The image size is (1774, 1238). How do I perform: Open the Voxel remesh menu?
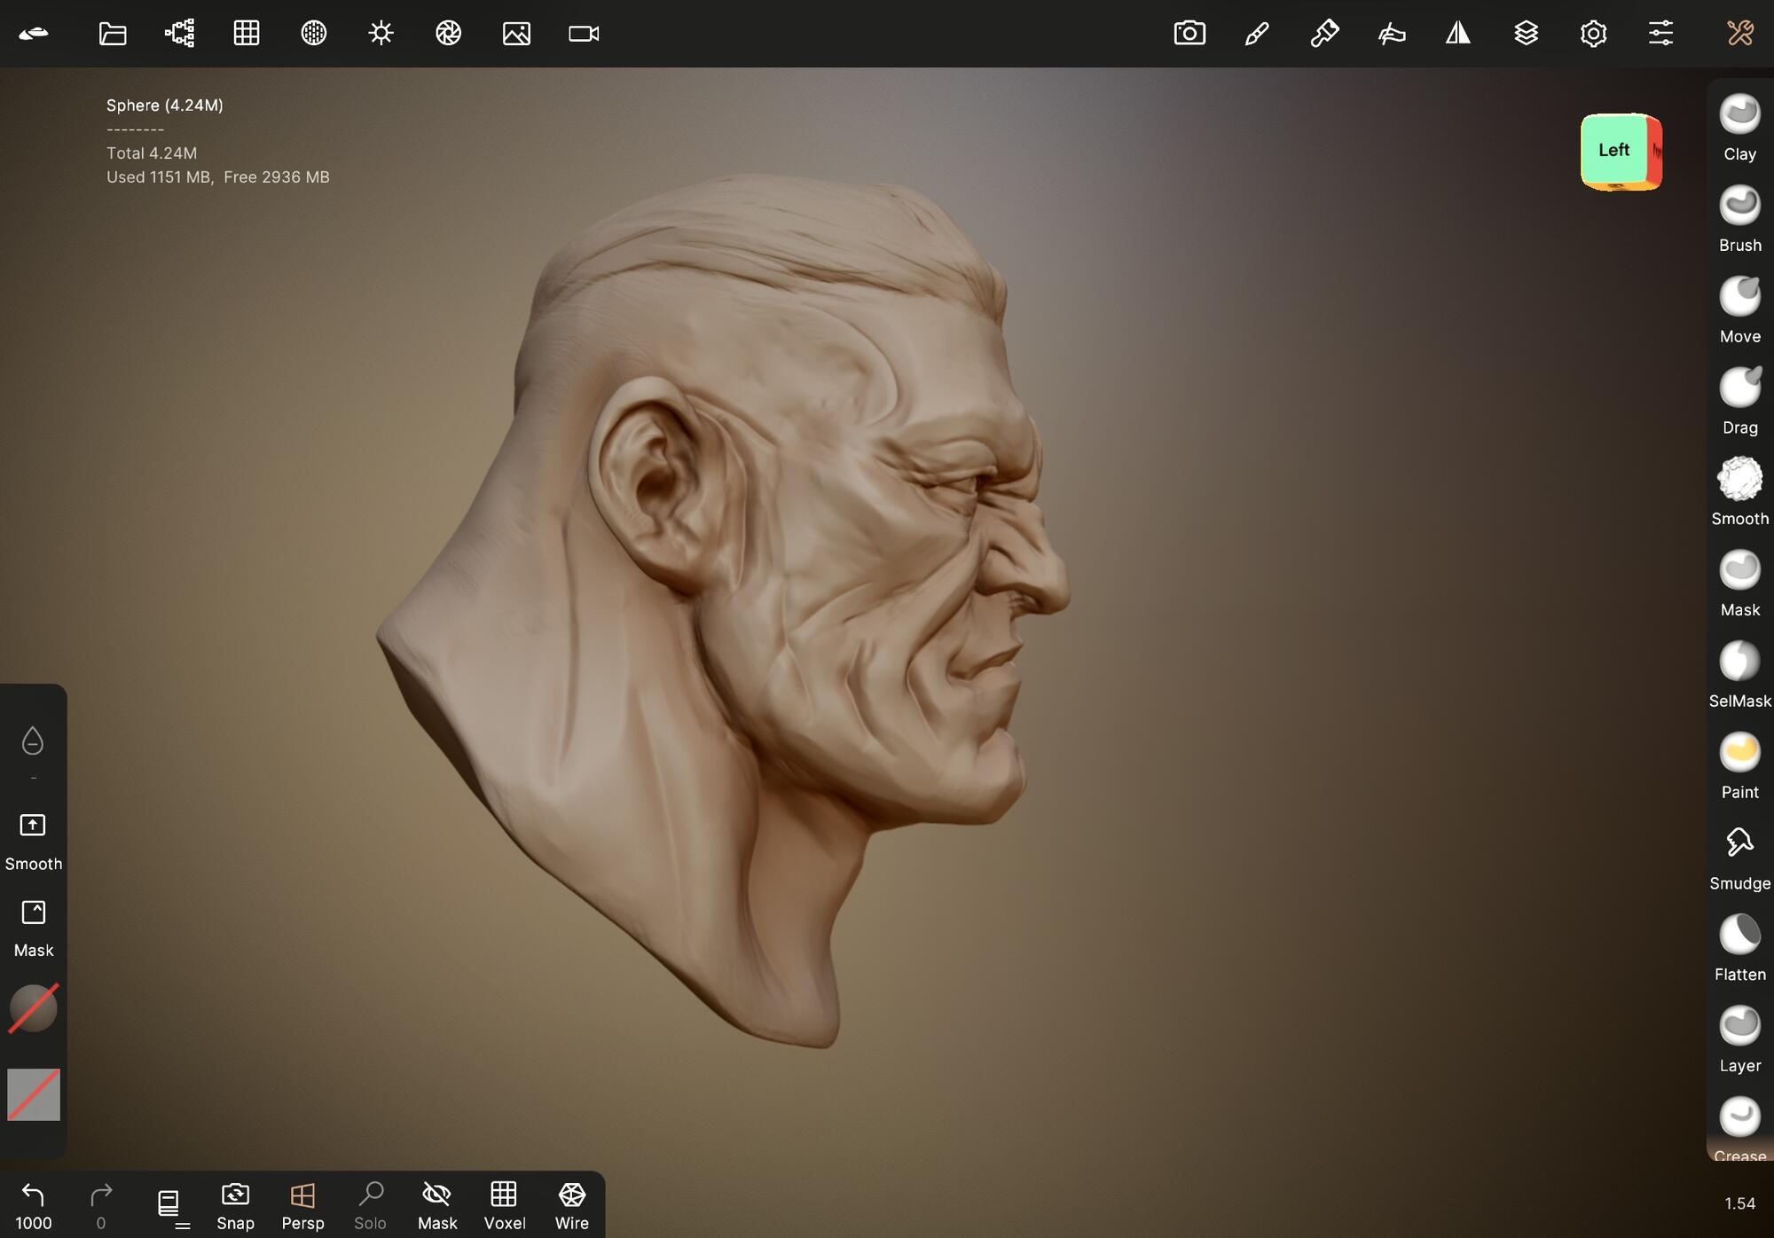point(504,1205)
